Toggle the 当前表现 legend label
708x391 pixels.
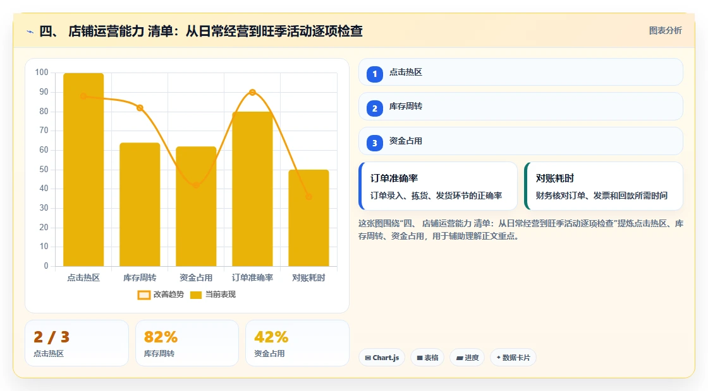[x=221, y=294]
